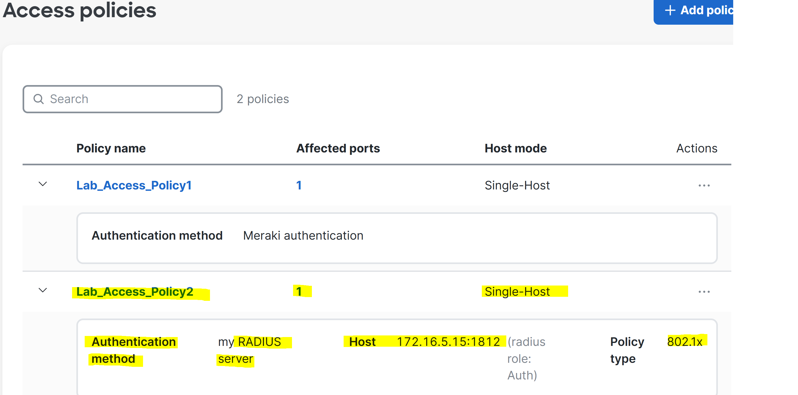This screenshot has width=798, height=395.
Task: Open affected ports count for Lab_Access_Policy1
Action: [x=299, y=185]
